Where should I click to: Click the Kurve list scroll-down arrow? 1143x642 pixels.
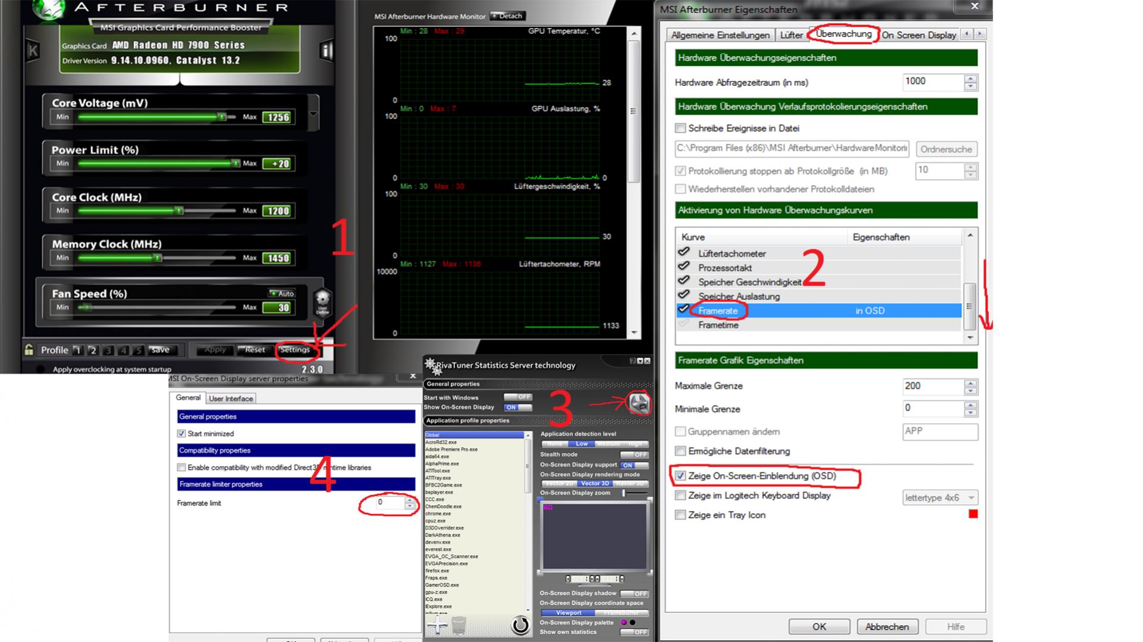970,338
